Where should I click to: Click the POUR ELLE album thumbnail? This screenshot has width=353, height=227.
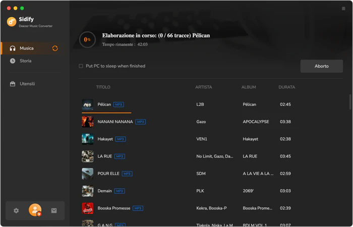(x=87, y=174)
